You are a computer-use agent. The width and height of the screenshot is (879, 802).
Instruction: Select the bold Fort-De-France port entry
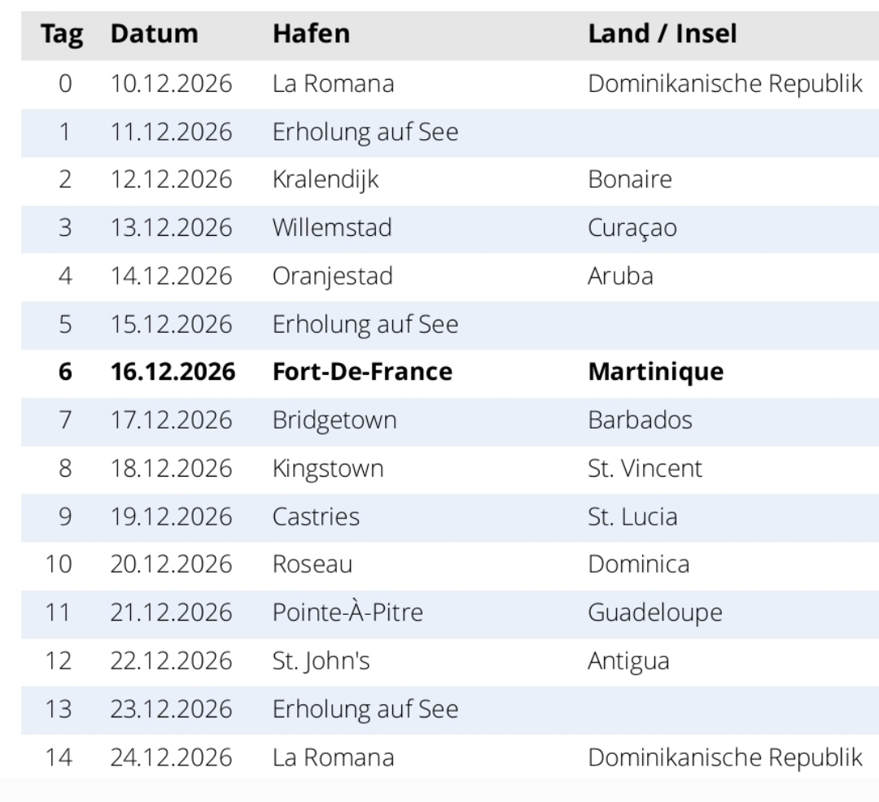click(x=362, y=372)
